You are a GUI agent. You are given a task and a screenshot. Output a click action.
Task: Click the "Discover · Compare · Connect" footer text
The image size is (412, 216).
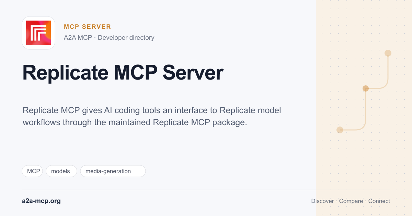coord(351,201)
